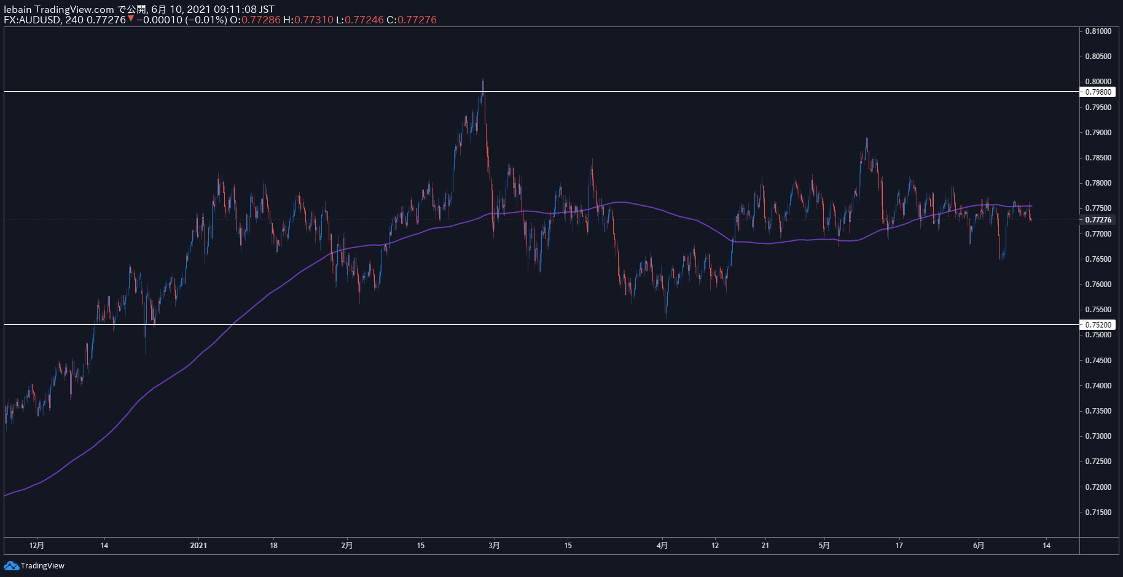
Task: Click the 0.75500 price axis label
Action: (x=1098, y=310)
